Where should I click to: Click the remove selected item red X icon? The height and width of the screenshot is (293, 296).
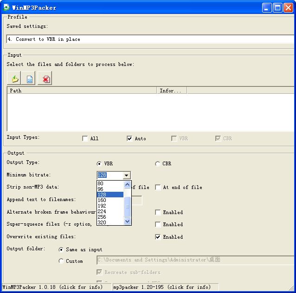pyautogui.click(x=45, y=78)
